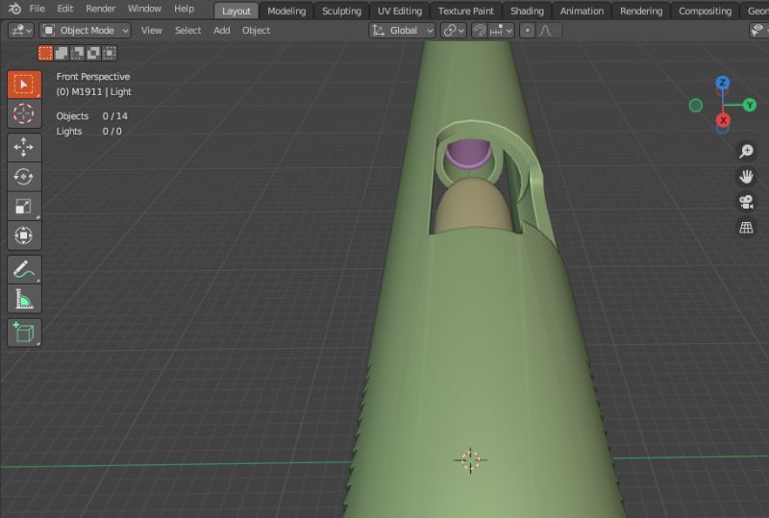769x518 pixels.
Task: Set selection mode to subtract
Action: pos(78,53)
